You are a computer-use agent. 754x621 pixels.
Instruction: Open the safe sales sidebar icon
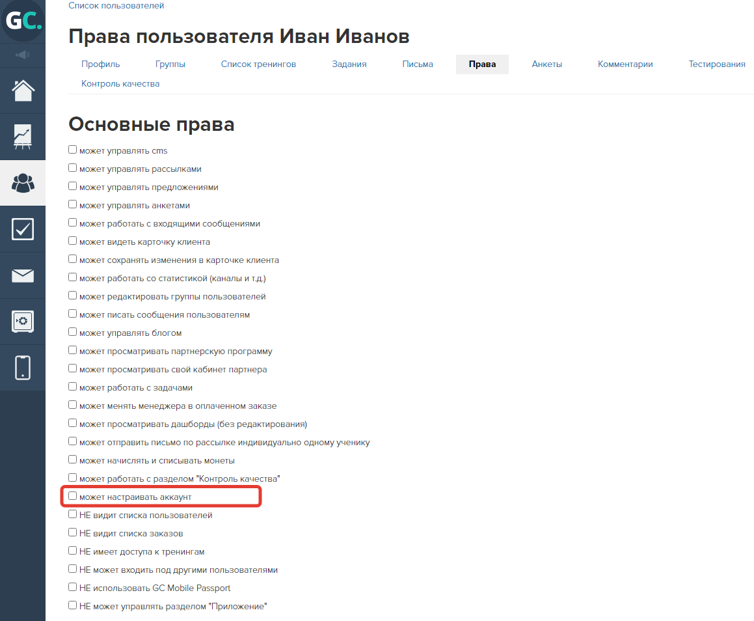(x=23, y=322)
